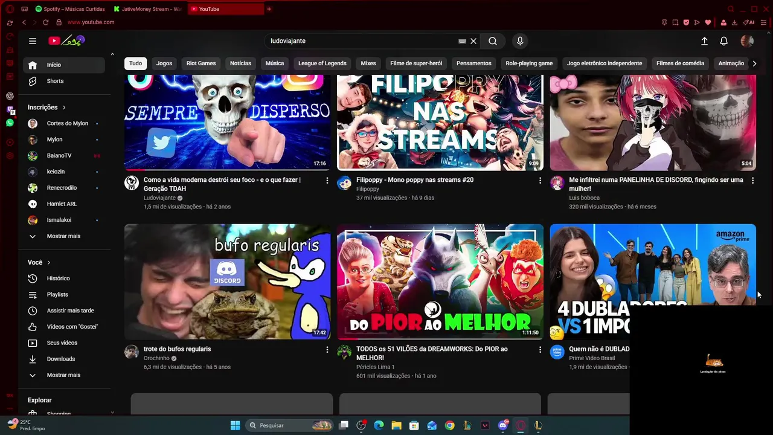Image resolution: width=773 pixels, height=435 pixels.
Task: Click the Ludoviajante channel avatar
Action: coord(132,183)
